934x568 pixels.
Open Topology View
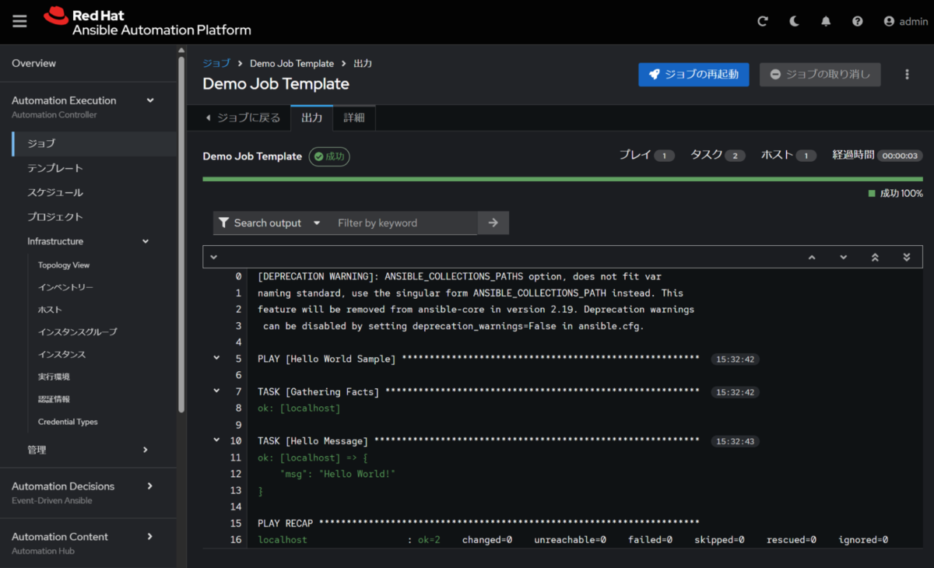64,265
